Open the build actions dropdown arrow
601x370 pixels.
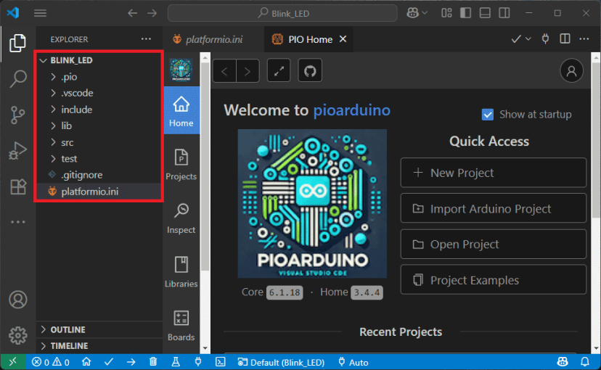[528, 39]
